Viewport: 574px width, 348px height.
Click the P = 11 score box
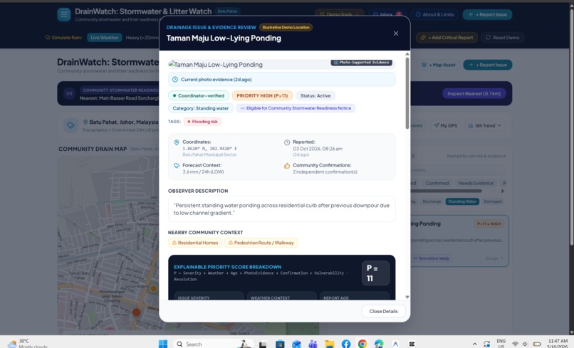point(375,273)
